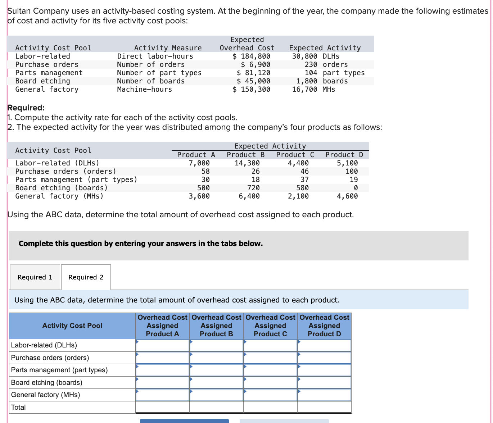Click Parts management Product B input cell

click(x=216, y=370)
